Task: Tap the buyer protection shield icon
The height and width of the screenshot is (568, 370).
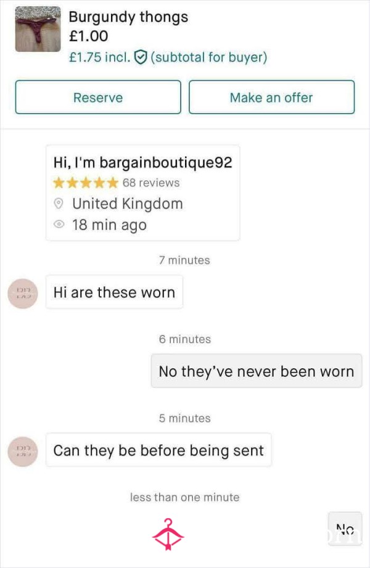Action: click(141, 57)
